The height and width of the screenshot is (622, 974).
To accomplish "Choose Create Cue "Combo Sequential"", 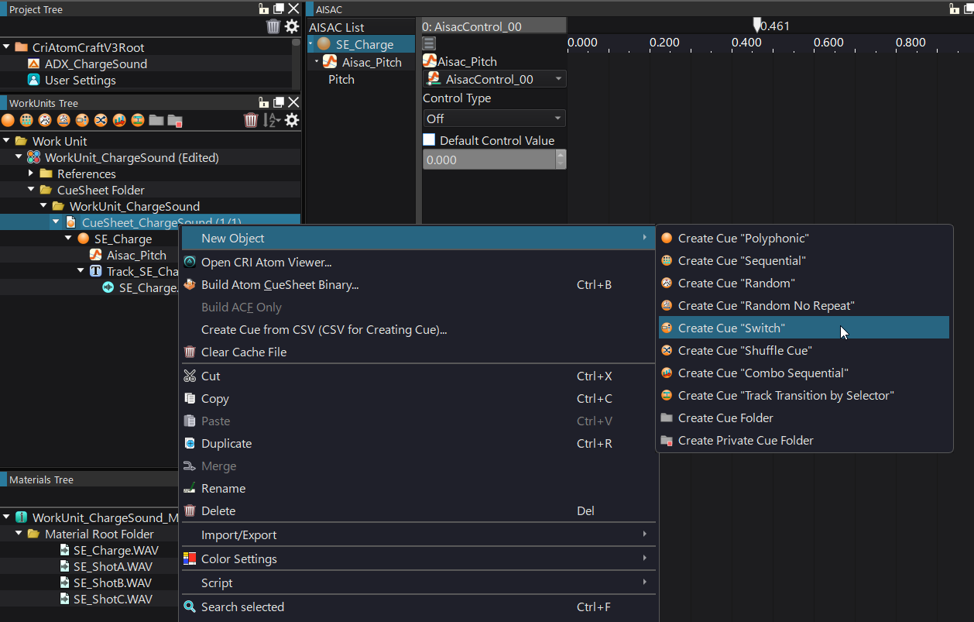I will coord(804,373).
